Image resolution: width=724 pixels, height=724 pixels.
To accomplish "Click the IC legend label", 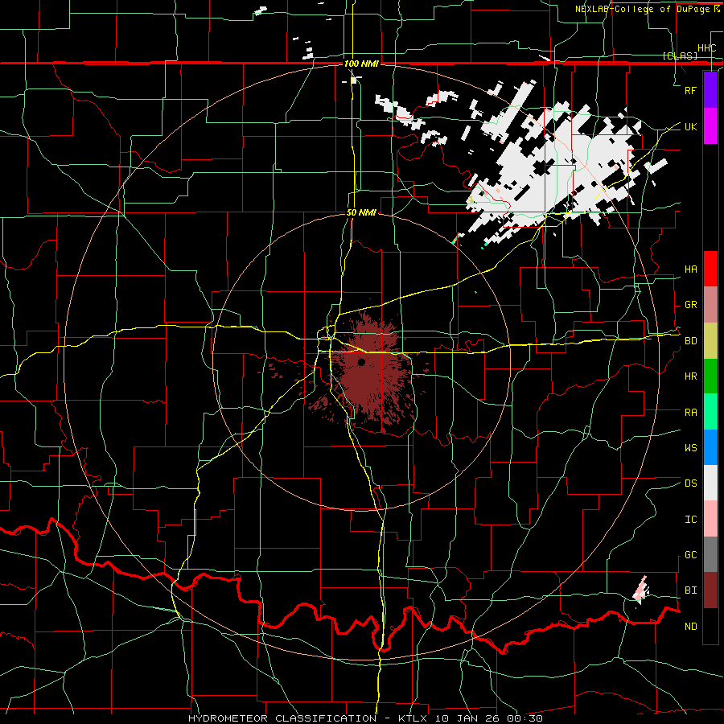I will coord(690,519).
